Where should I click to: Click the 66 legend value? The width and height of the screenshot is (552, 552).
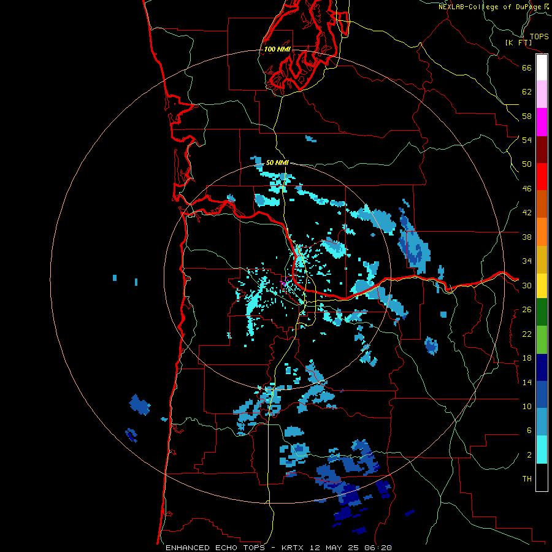(527, 67)
